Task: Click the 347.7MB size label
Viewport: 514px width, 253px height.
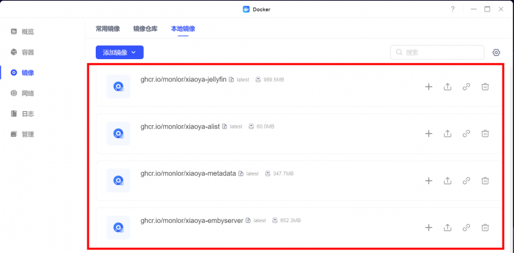Action: pyautogui.click(x=283, y=173)
